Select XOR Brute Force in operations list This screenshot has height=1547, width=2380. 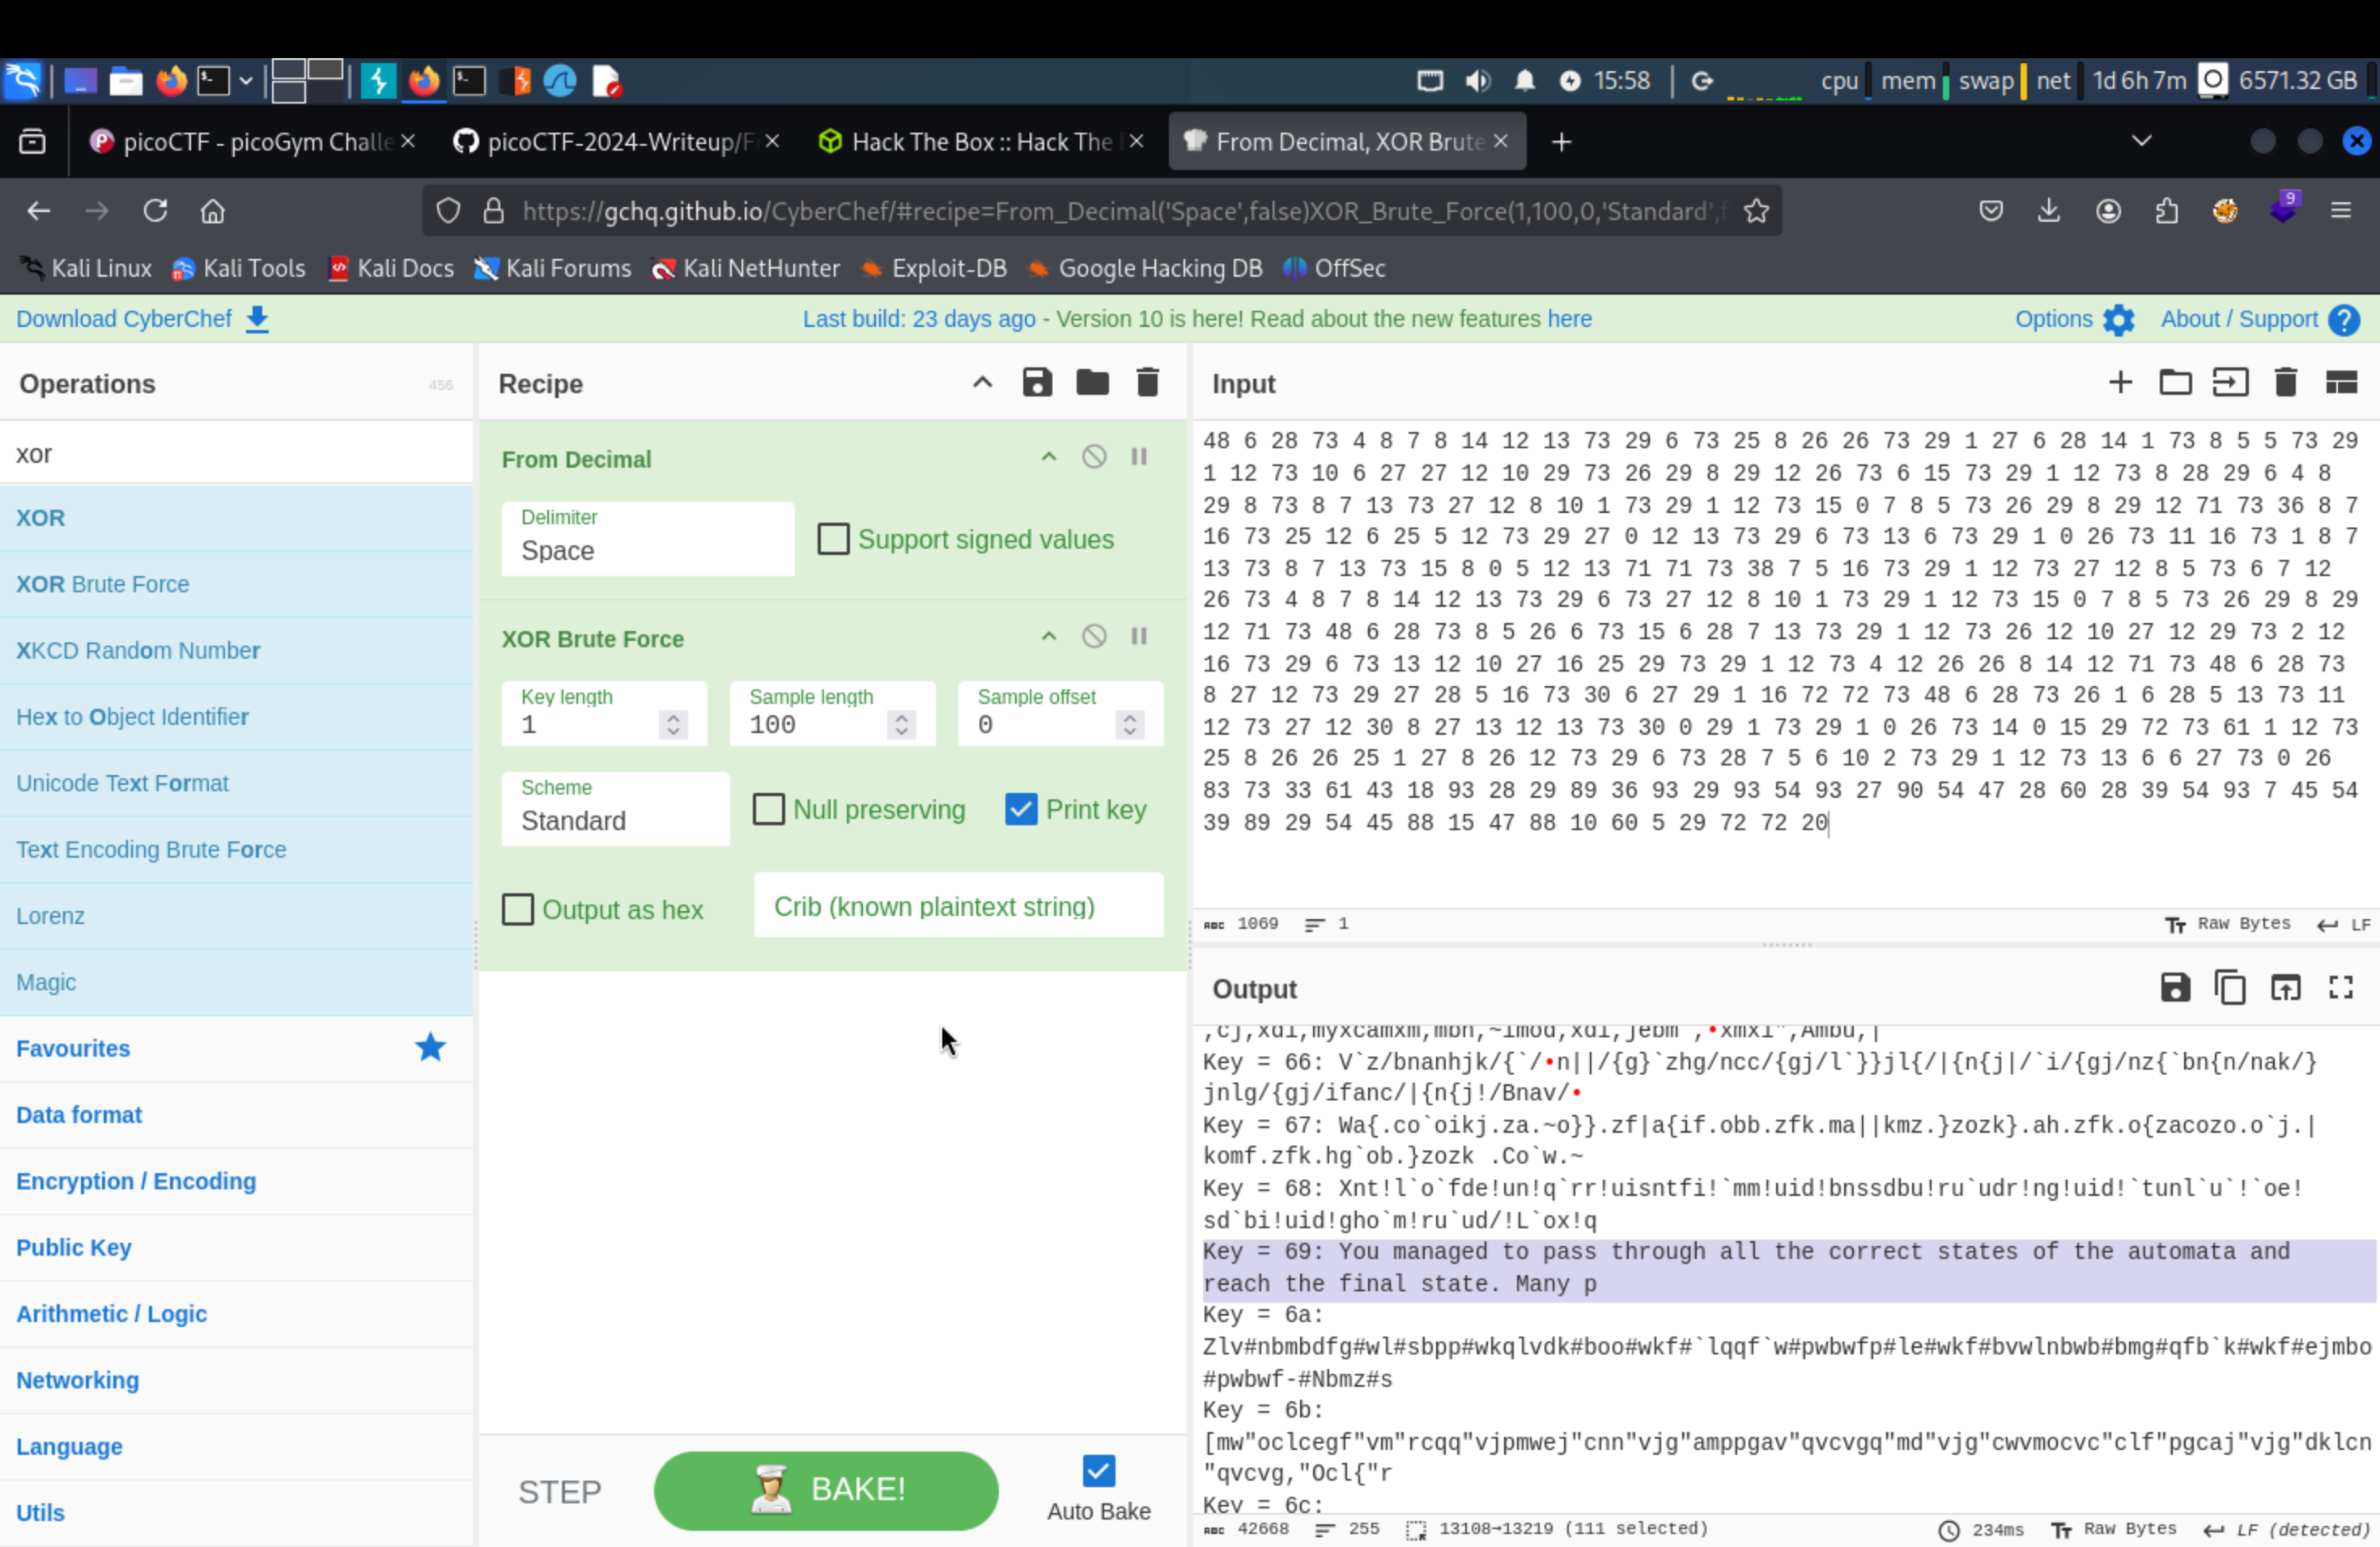coord(236,583)
